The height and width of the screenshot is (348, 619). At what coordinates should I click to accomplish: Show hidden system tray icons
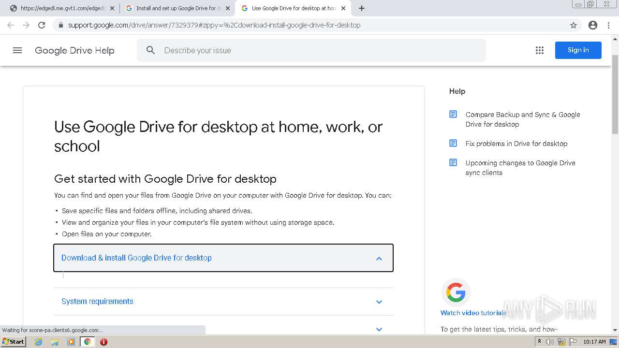pyautogui.click(x=539, y=342)
